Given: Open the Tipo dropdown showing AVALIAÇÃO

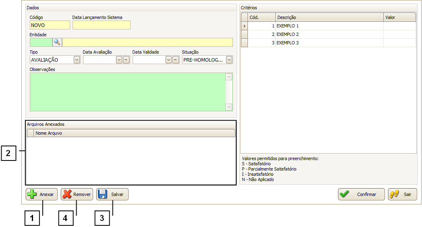Looking at the screenshot, I should tap(77, 60).
